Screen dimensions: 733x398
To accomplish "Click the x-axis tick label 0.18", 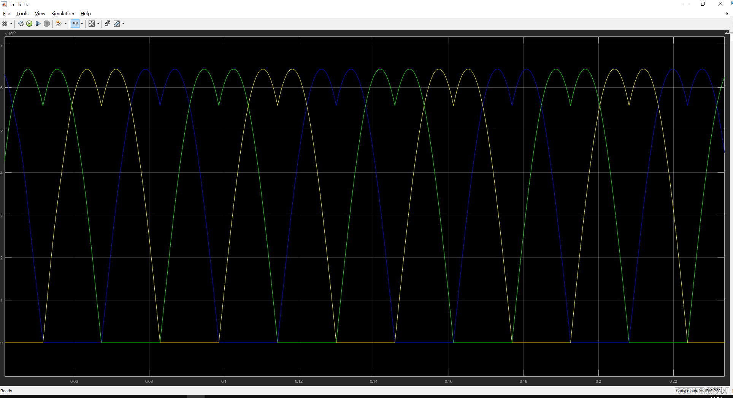I will click(x=524, y=381).
